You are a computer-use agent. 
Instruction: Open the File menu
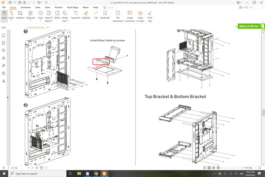pyautogui.click(x=4, y=7)
